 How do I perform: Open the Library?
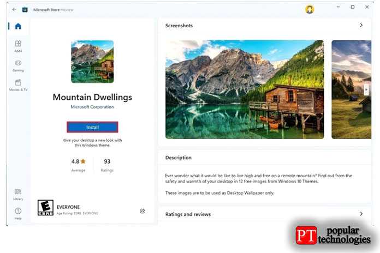click(18, 195)
